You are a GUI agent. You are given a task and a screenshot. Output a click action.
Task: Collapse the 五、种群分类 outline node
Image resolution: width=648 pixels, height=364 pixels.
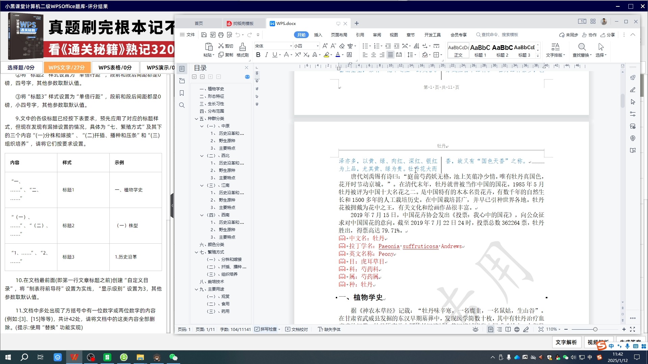[x=196, y=119]
